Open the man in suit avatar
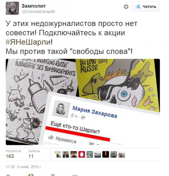This screenshot has width=169, height=176. [66, 154]
